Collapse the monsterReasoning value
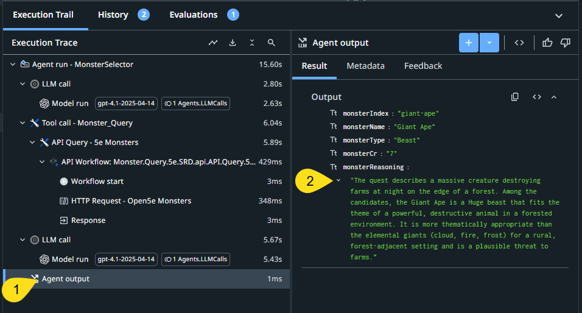The image size is (582, 313). 338,180
